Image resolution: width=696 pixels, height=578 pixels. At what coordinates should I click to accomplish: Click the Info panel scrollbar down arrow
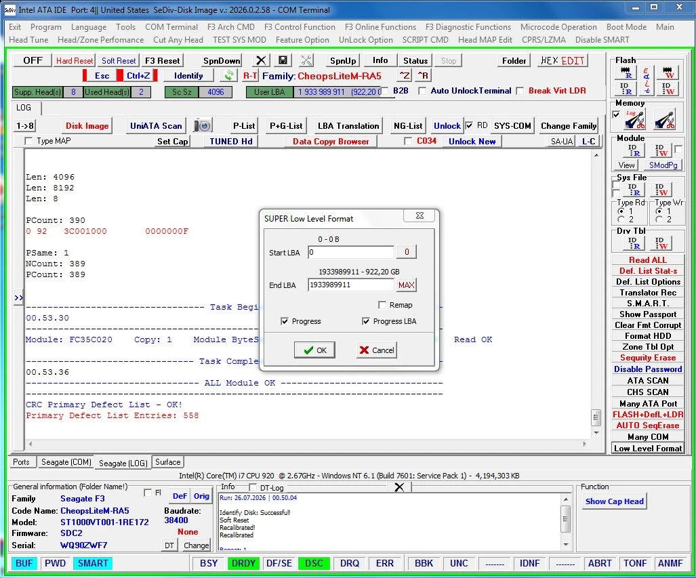(565, 545)
